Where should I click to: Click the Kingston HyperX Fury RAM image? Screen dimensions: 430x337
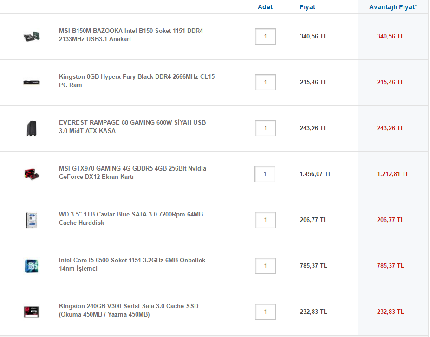click(32, 82)
